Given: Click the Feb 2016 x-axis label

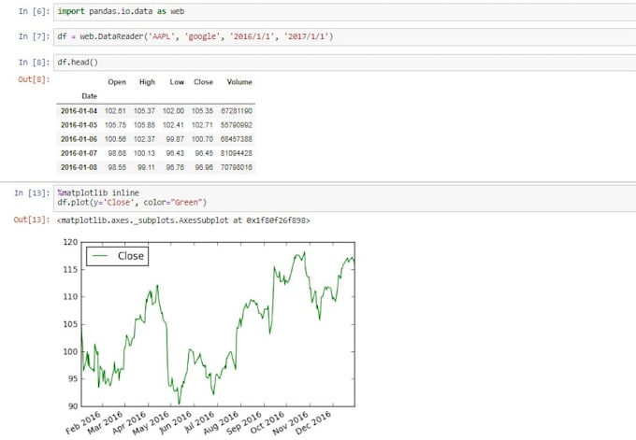Looking at the screenshot, I should (83, 423).
